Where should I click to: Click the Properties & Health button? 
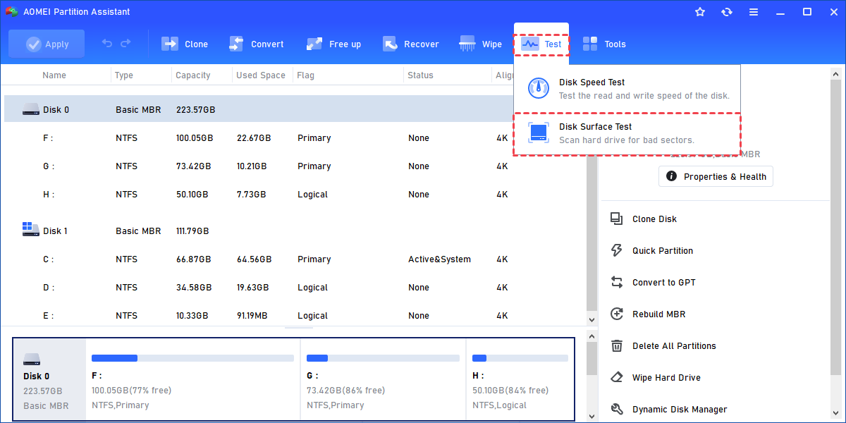click(x=716, y=176)
